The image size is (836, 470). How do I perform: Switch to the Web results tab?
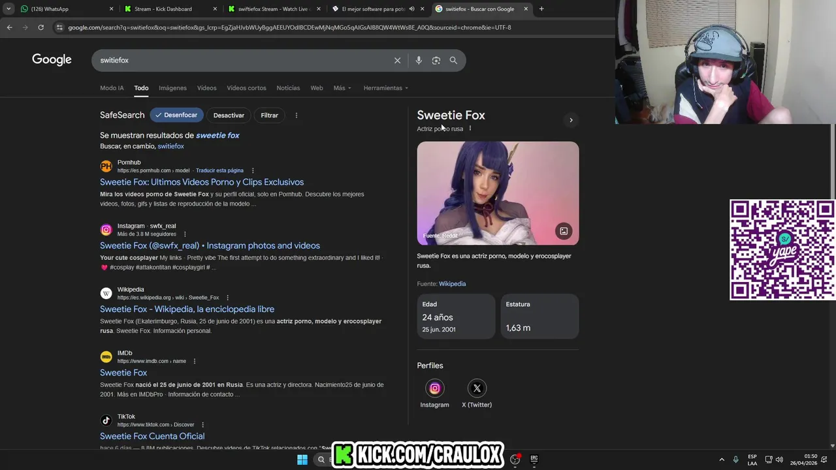coord(317,88)
